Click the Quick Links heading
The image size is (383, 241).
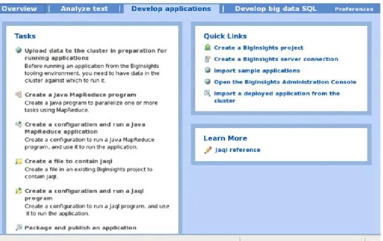click(225, 36)
